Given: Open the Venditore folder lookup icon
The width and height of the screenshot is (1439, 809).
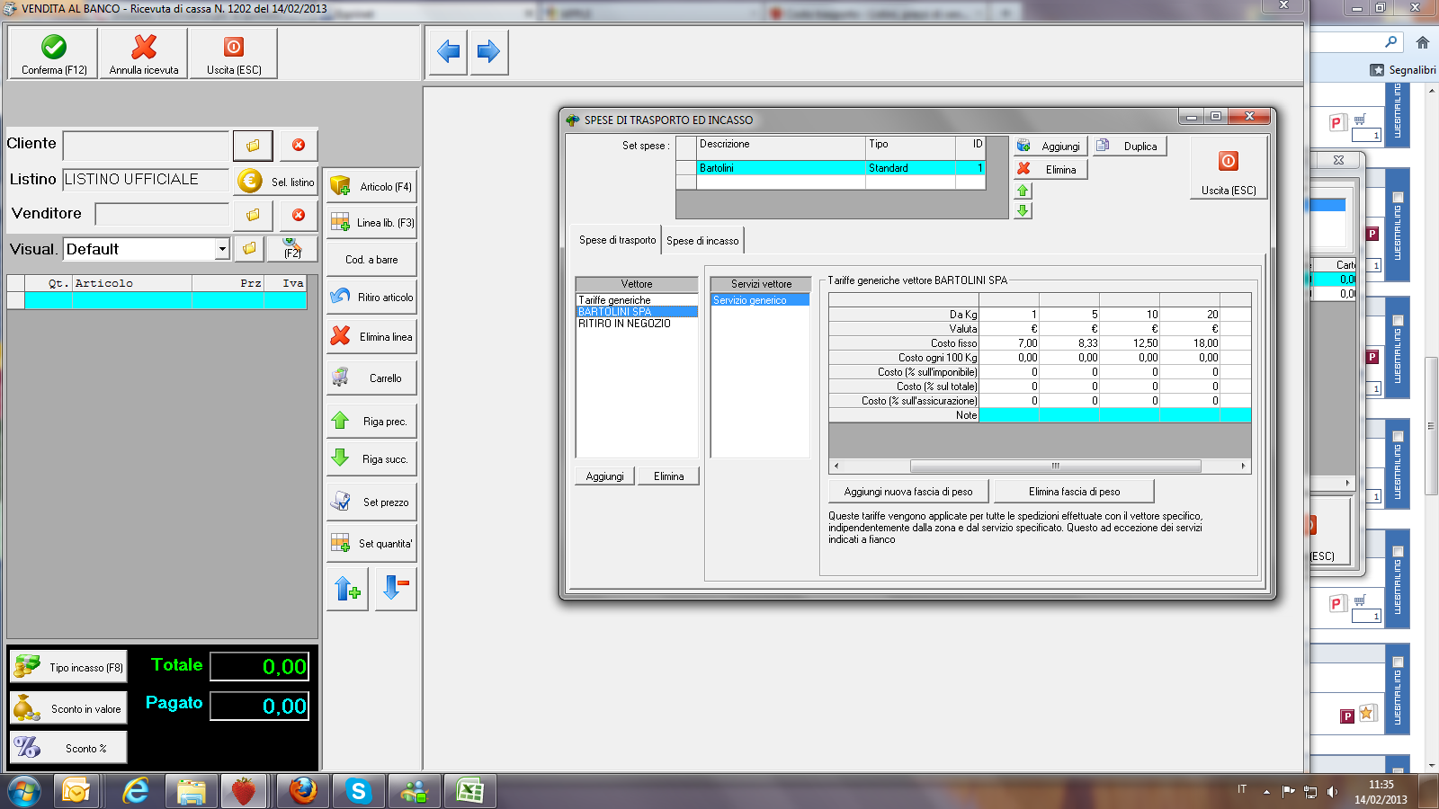Looking at the screenshot, I should (x=253, y=215).
